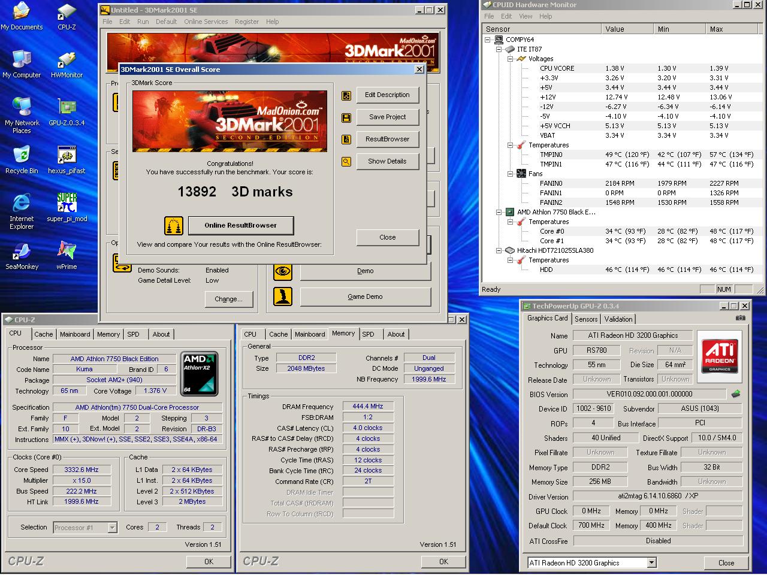
Task: Open the SeaMonkey desktop icon
Action: point(22,256)
